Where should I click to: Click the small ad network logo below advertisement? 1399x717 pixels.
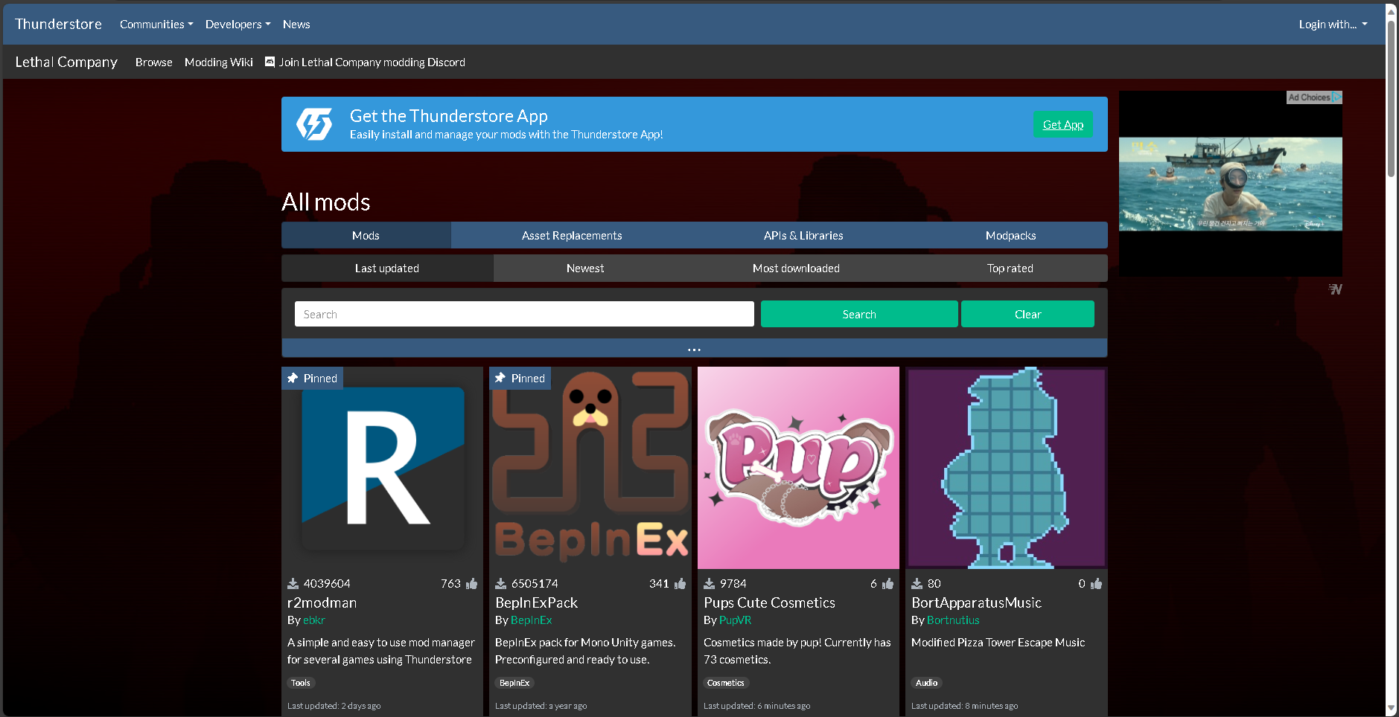(x=1336, y=289)
